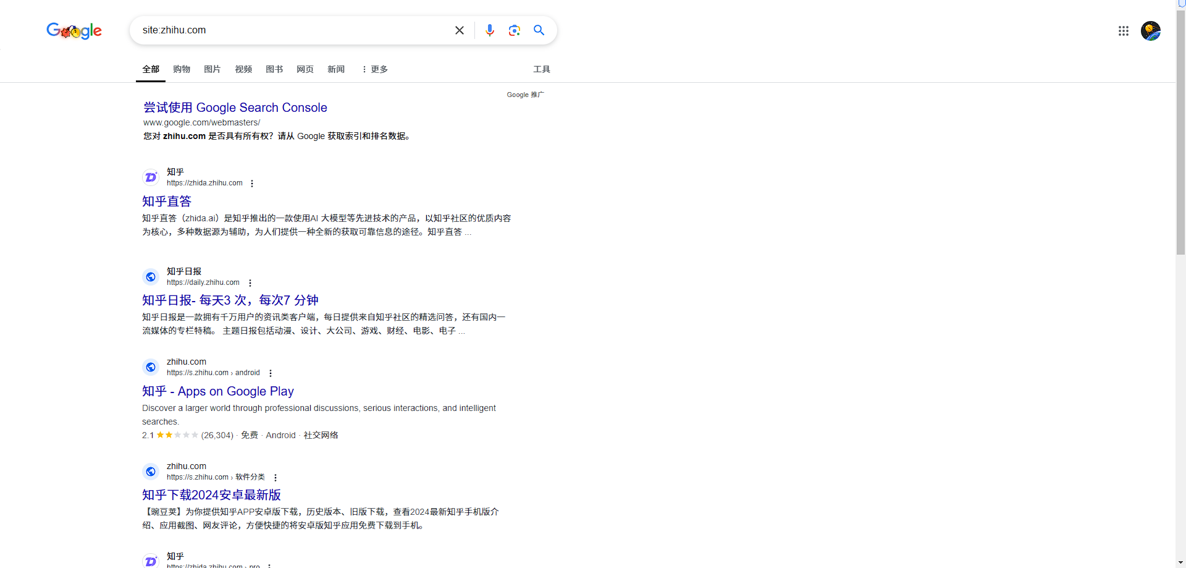The image size is (1186, 568).
Task: Click the 知乎日报 site name
Action: pos(184,271)
